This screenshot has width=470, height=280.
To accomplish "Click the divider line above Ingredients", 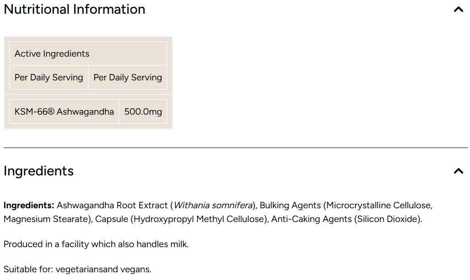I will 236,148.
